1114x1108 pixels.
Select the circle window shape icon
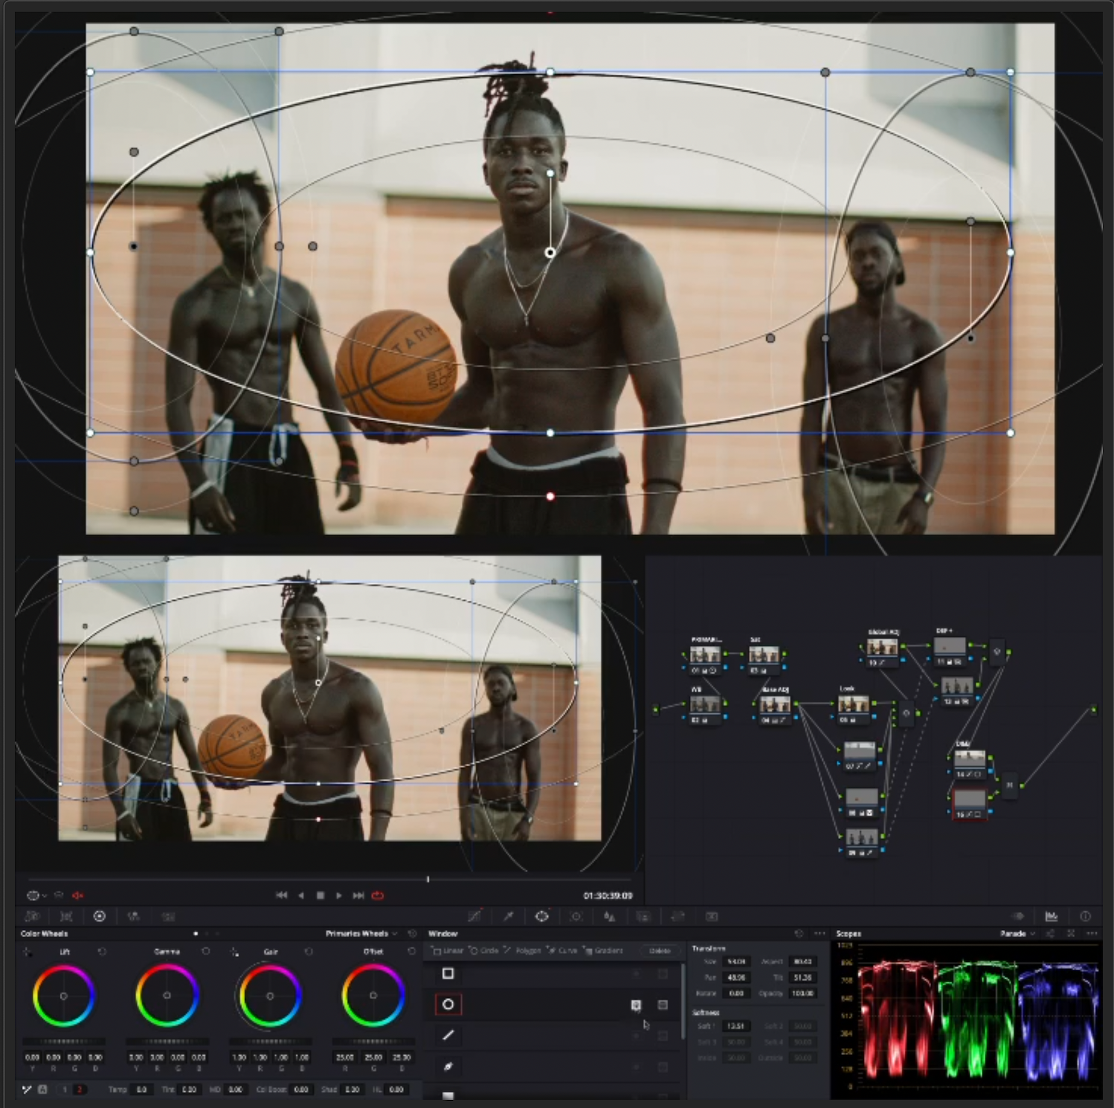point(448,1004)
